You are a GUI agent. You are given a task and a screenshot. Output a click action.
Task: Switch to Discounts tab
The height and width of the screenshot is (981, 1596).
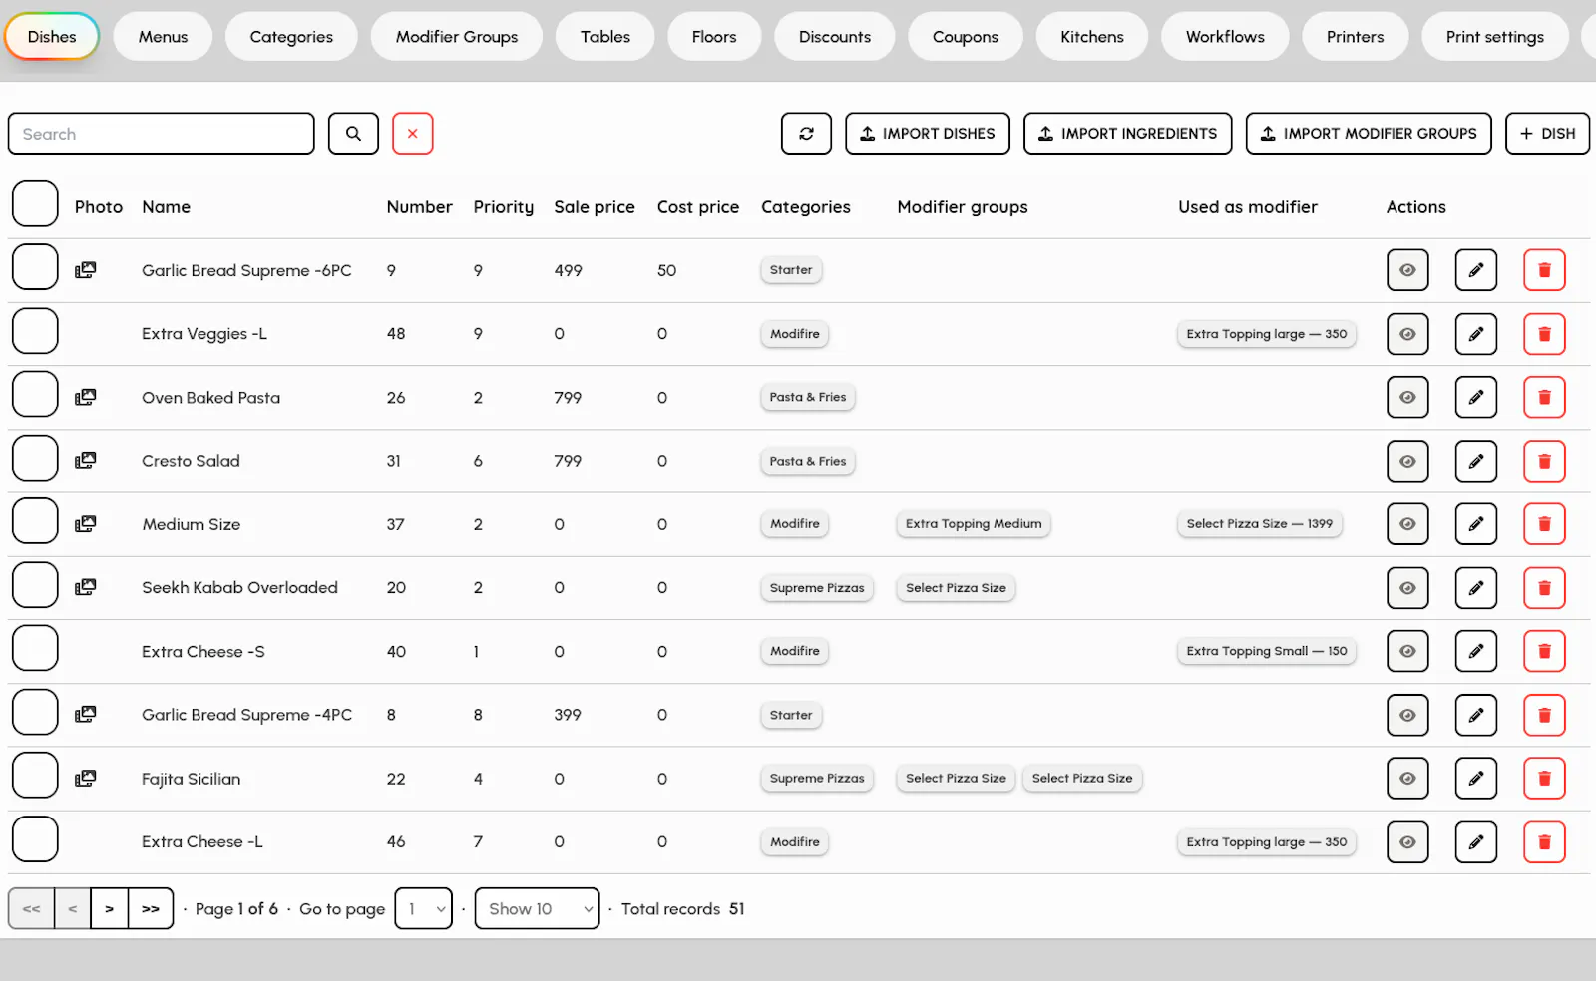pyautogui.click(x=835, y=37)
